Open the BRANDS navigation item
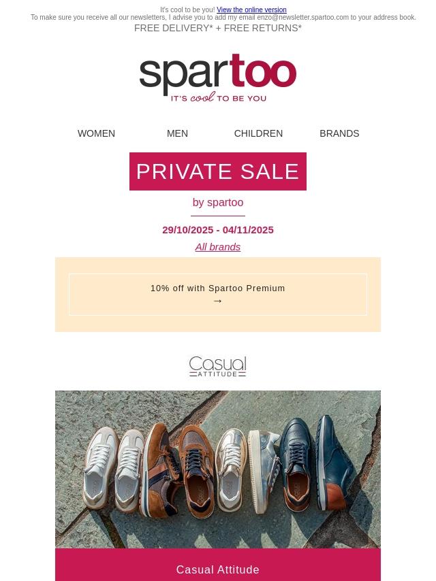The image size is (436, 581). click(x=339, y=133)
